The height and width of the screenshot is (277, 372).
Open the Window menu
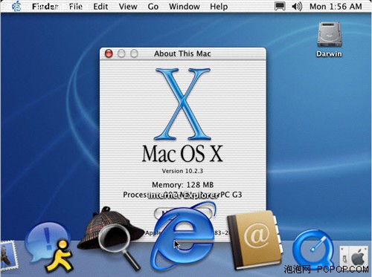[x=185, y=7]
